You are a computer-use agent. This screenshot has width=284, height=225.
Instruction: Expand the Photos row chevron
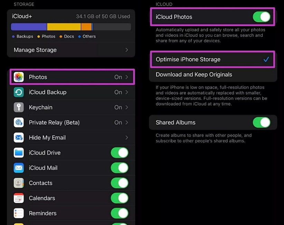[x=127, y=77]
